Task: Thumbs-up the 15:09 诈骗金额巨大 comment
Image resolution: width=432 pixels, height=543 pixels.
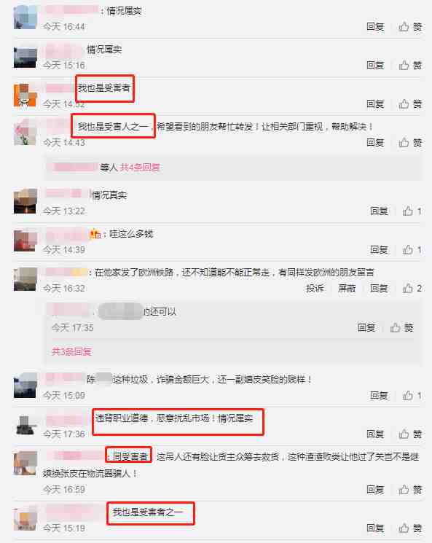Action: pyautogui.click(x=412, y=396)
